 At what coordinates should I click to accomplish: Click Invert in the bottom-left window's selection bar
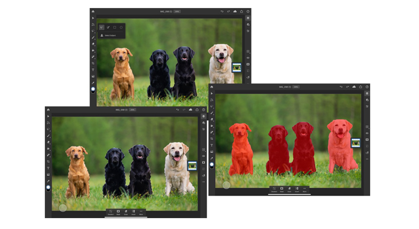pos(133,212)
